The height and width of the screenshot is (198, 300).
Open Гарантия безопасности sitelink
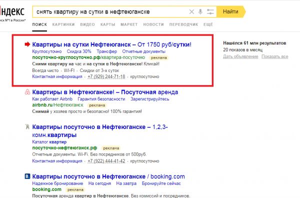point(101,99)
